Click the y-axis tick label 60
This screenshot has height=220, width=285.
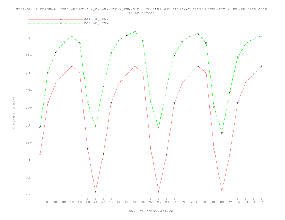pyautogui.click(x=27, y=178)
